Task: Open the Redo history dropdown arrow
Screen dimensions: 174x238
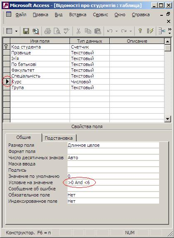Action: click(x=130, y=31)
